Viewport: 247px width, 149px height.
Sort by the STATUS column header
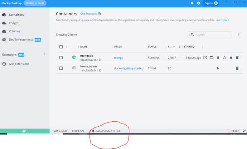152,47
